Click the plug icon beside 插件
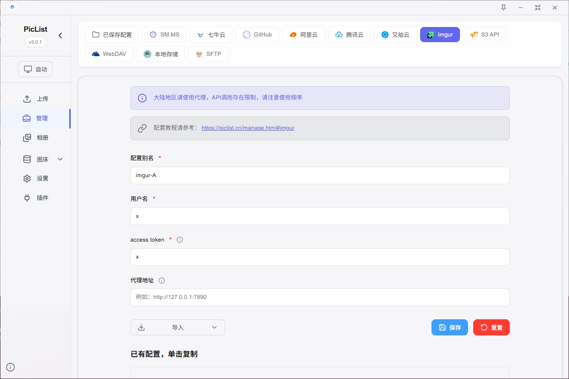The height and width of the screenshot is (379, 569). (27, 198)
